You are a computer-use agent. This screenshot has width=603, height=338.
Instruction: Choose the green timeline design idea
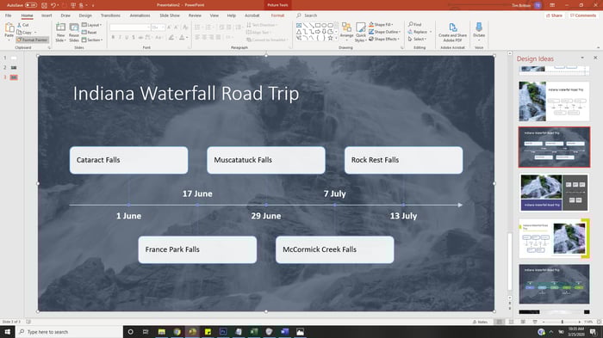click(x=554, y=284)
